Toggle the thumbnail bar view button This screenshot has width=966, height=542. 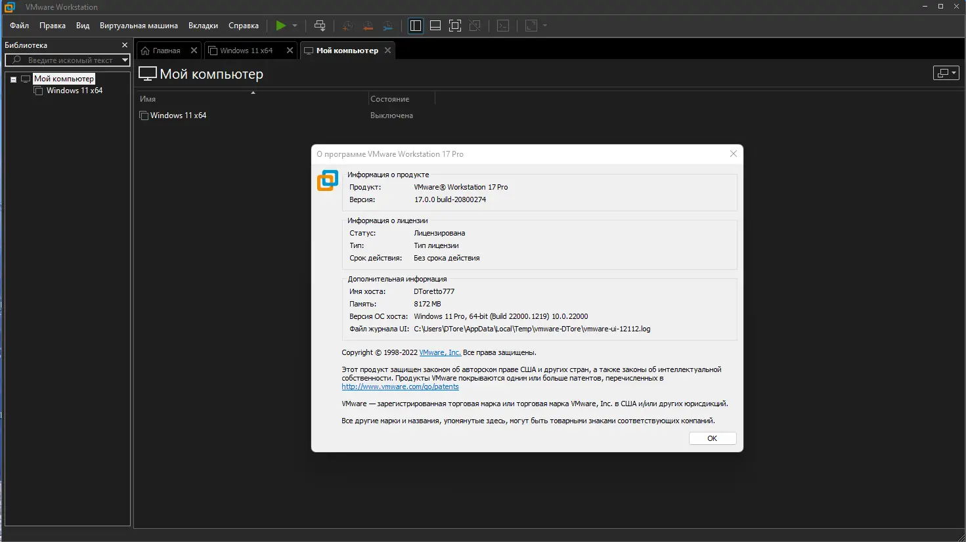click(435, 26)
